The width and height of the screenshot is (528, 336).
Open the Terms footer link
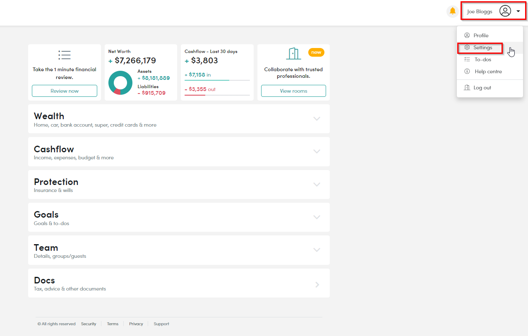113,324
